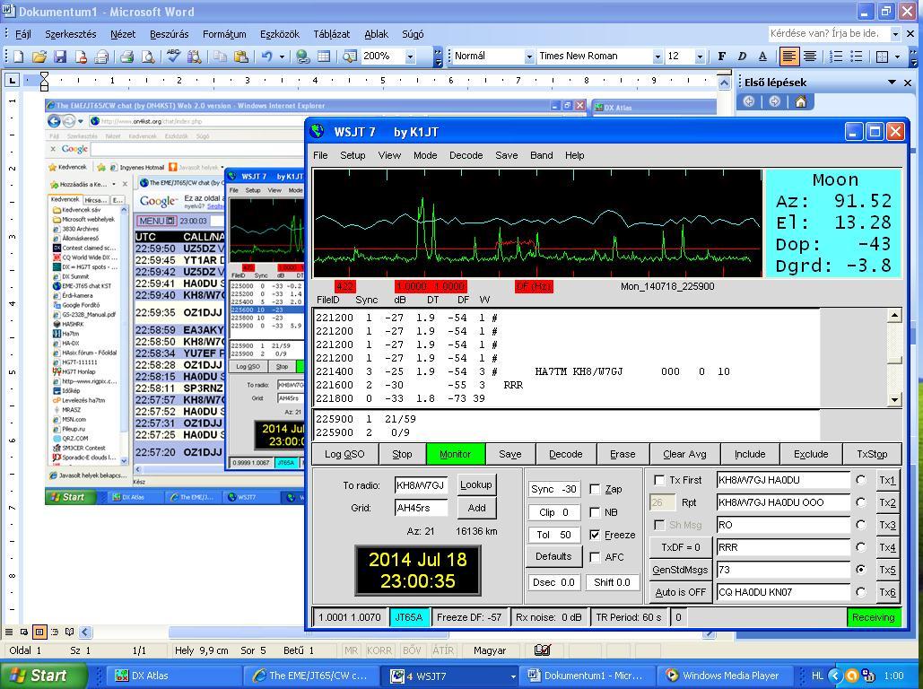This screenshot has width=923, height=689.
Task: Select radio button for Tx6 CQ message
Action: tap(860, 592)
